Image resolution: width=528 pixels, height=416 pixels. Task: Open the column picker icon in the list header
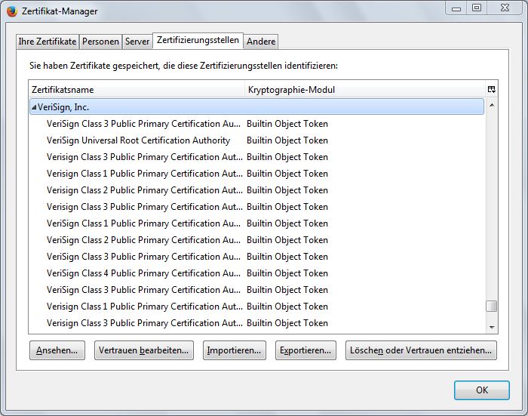(x=491, y=89)
